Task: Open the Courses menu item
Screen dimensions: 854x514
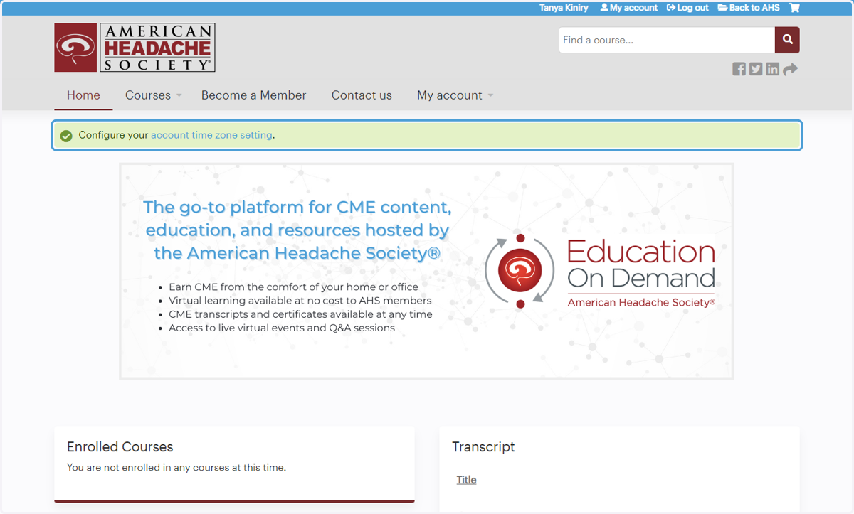Action: click(148, 95)
